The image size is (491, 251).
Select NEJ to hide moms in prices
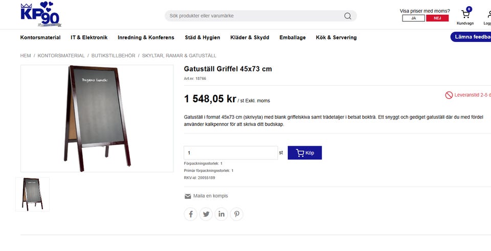point(437,18)
